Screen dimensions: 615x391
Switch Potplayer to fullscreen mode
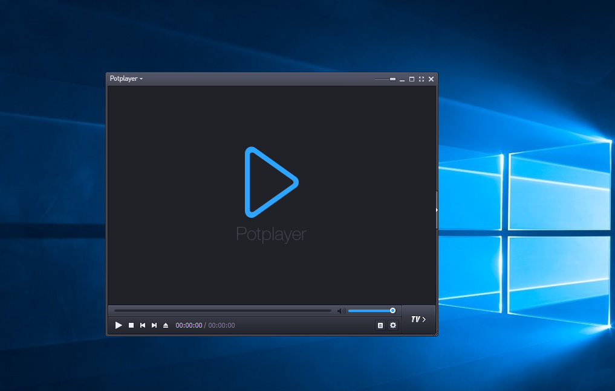(421, 79)
